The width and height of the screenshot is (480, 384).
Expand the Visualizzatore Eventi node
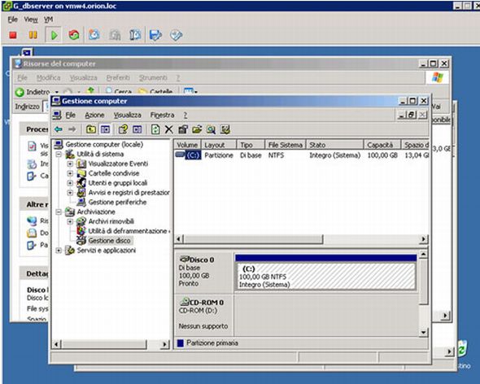click(70, 164)
